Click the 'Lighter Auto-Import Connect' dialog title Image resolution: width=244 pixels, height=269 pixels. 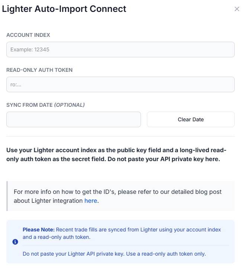64,9
